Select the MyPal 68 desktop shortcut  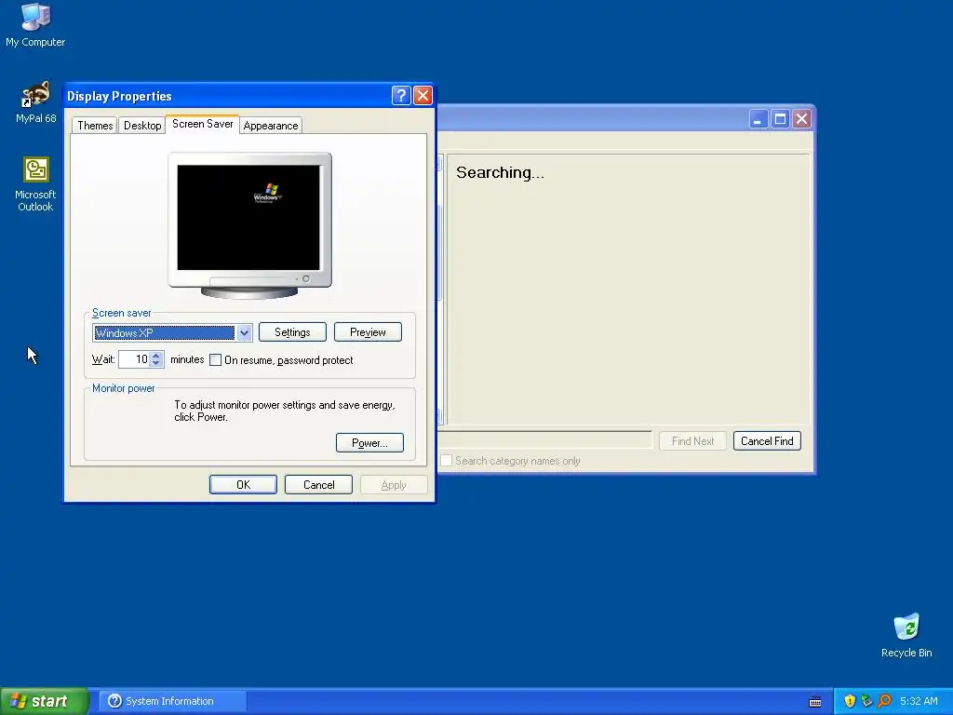coord(35,101)
